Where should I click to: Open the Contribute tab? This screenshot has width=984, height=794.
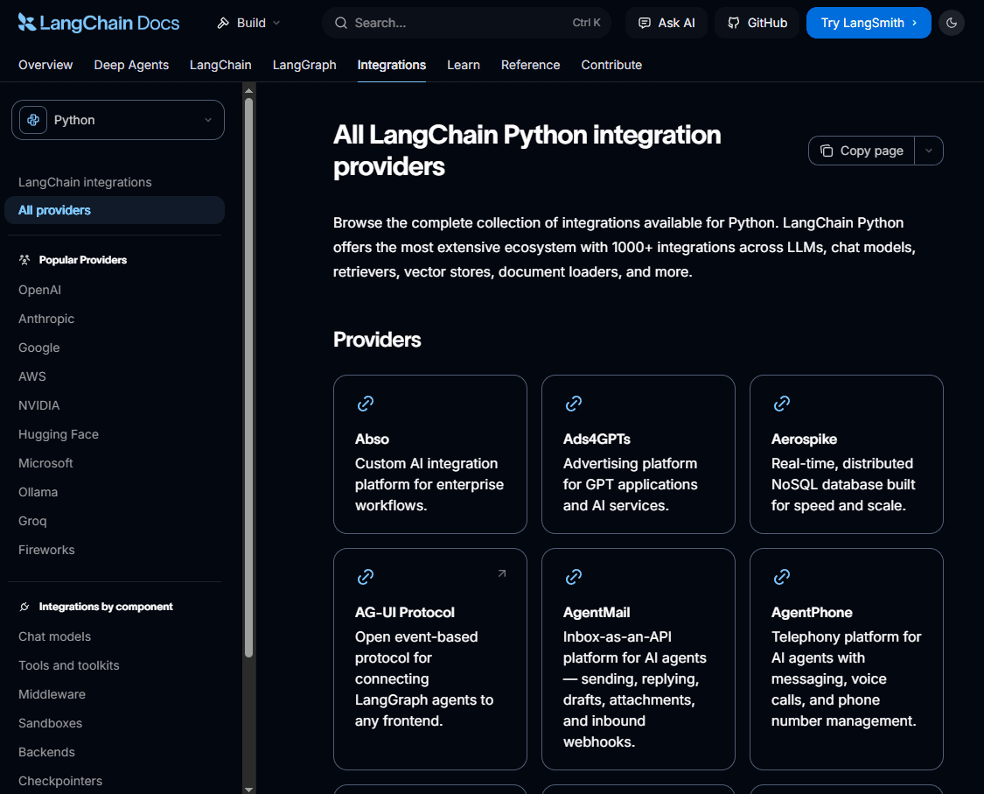pyautogui.click(x=611, y=65)
